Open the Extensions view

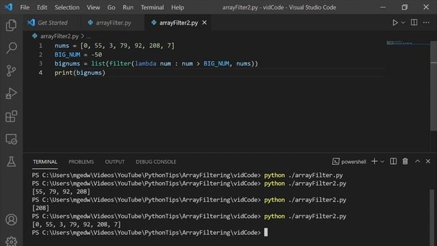pos(11,116)
